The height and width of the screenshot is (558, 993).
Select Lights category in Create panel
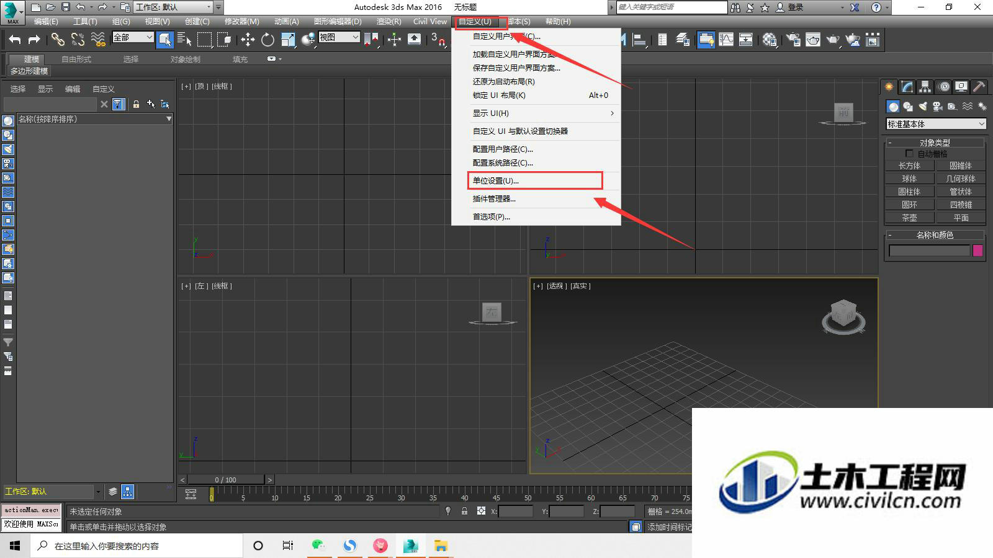[923, 107]
